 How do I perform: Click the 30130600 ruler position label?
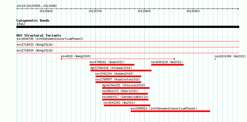tap(46, 11)
